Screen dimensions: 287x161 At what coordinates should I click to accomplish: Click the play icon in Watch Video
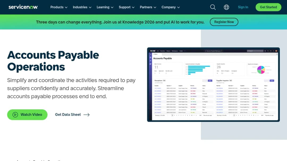pyautogui.click(x=15, y=114)
